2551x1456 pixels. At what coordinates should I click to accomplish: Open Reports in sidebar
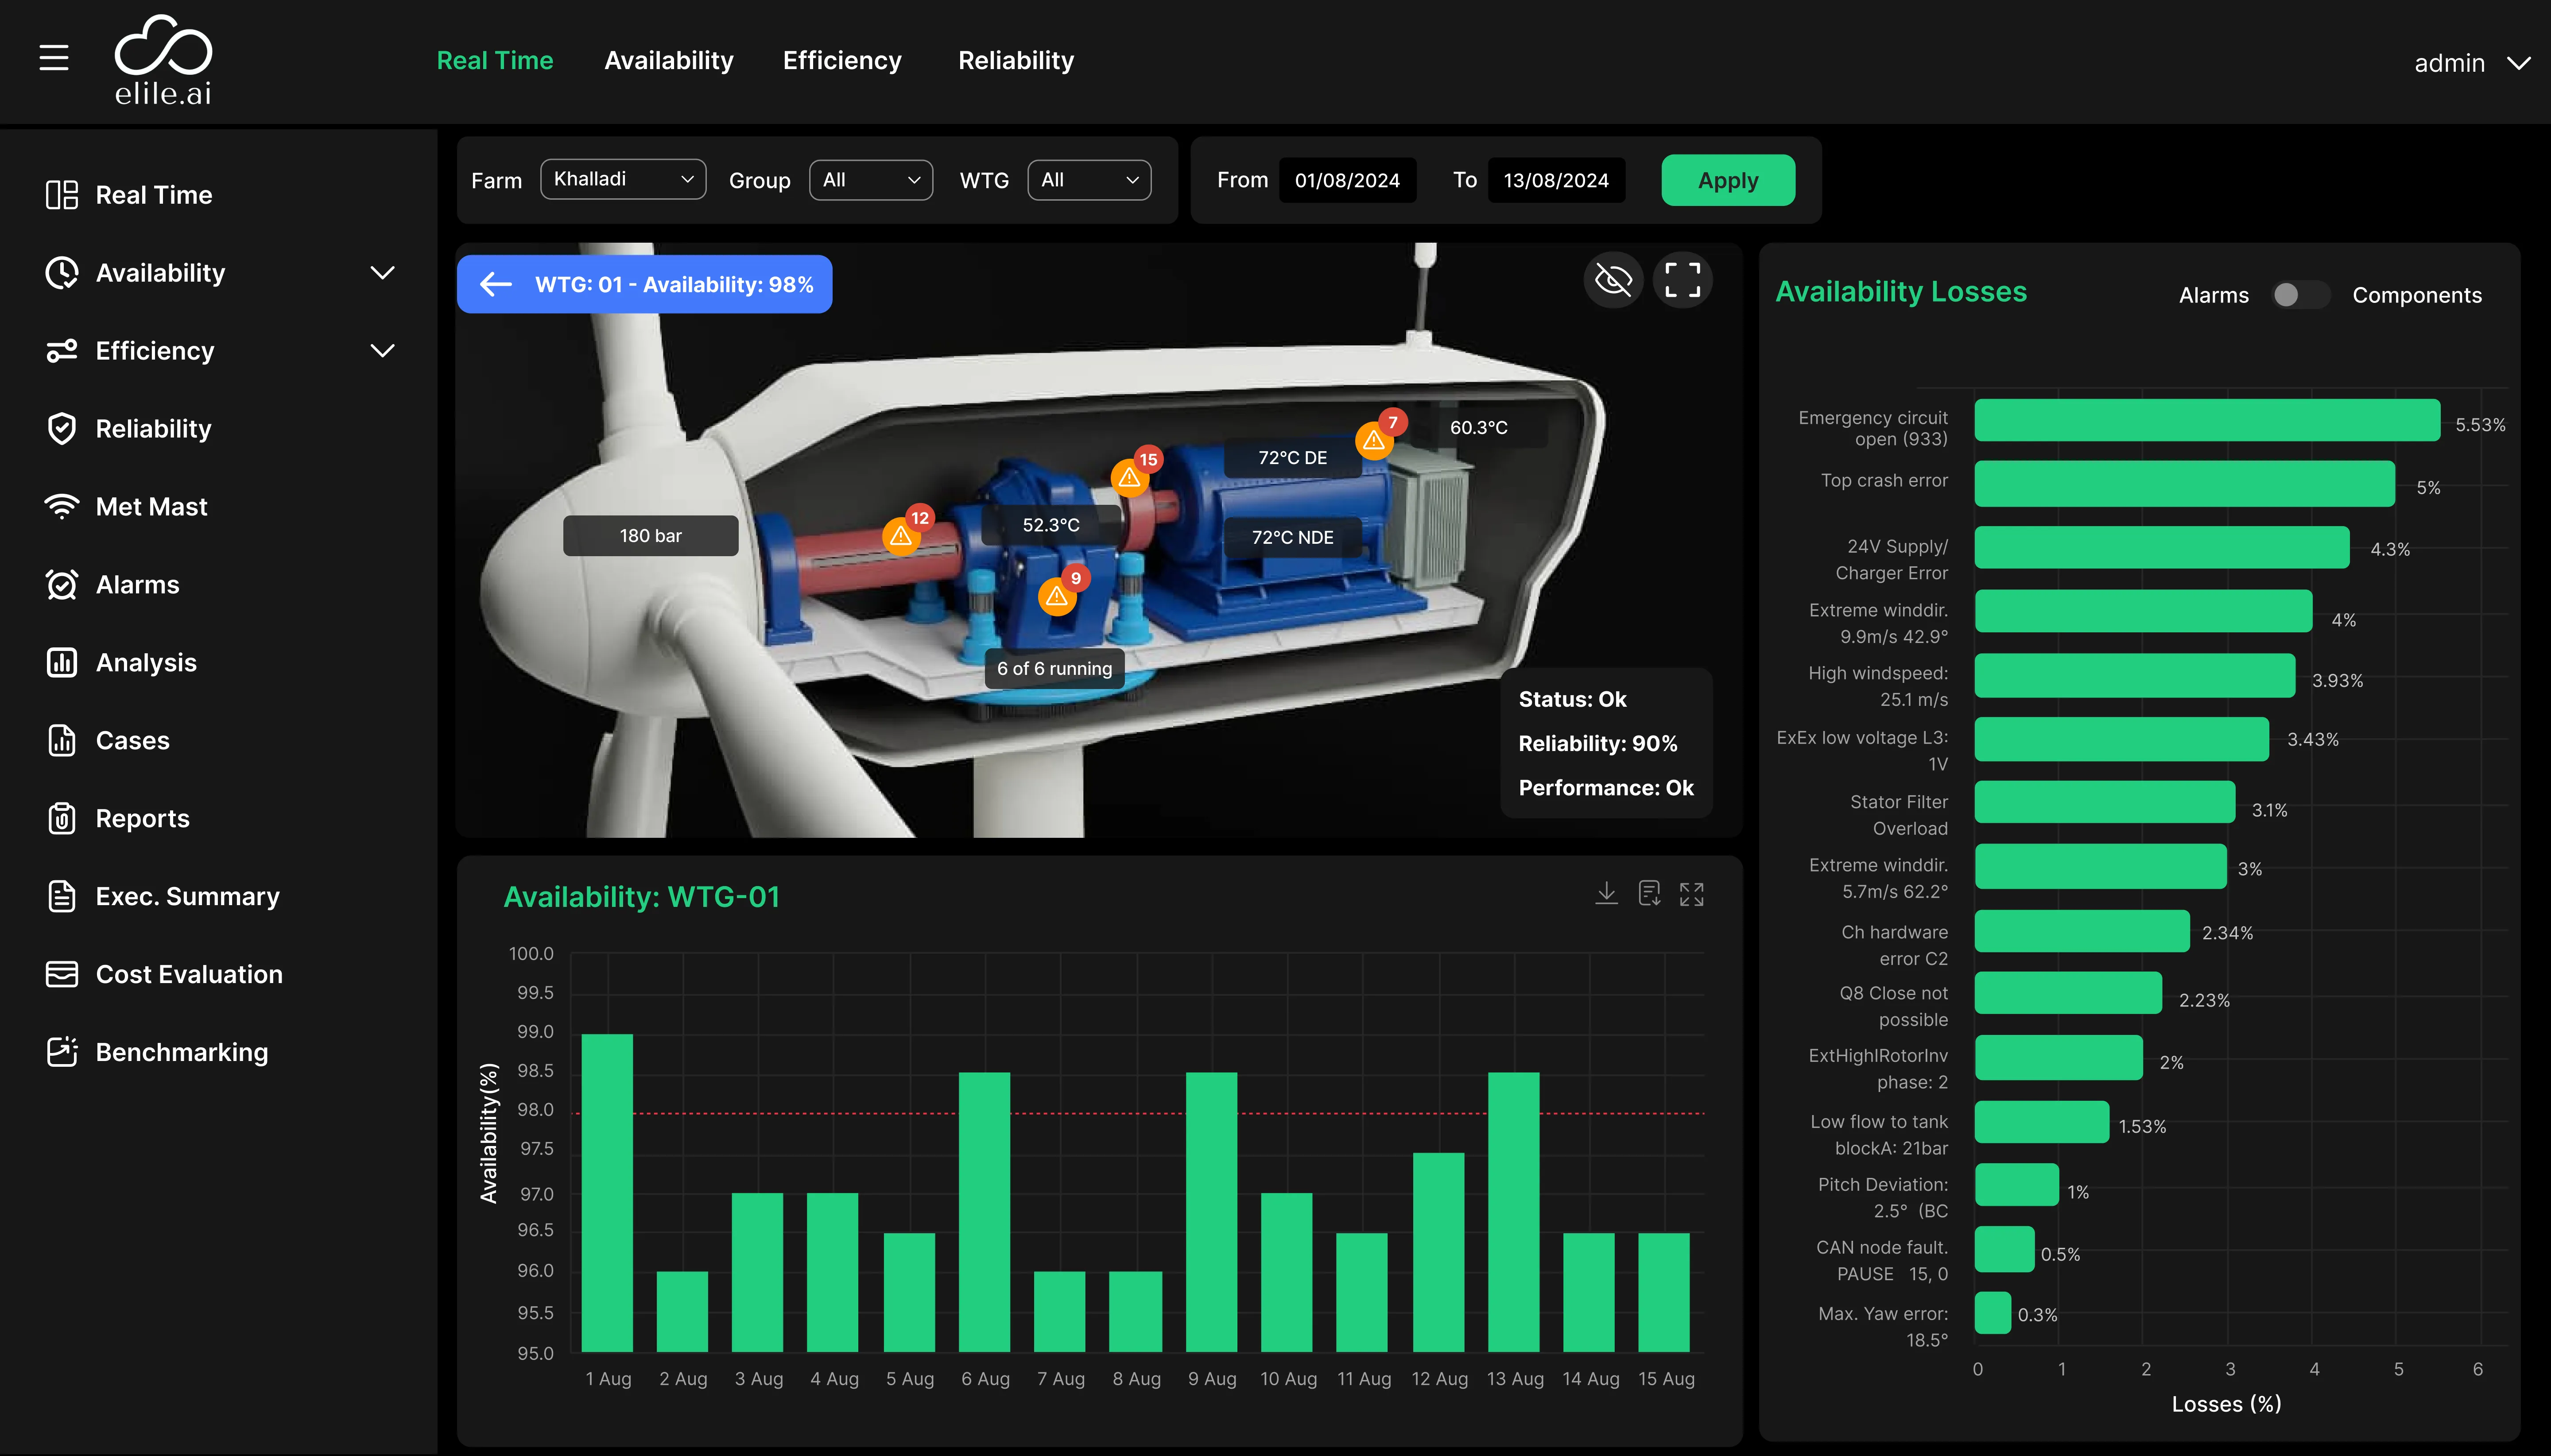(x=117, y=819)
